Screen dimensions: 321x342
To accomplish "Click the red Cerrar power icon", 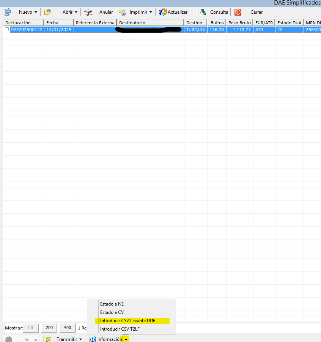I will click(238, 12).
